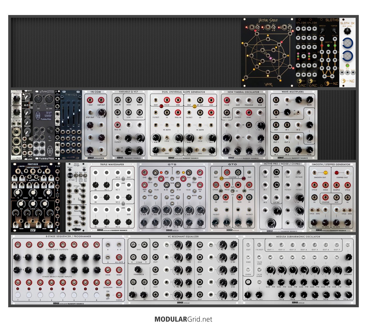Click the BAND output jack on VCF

coord(140,100)
